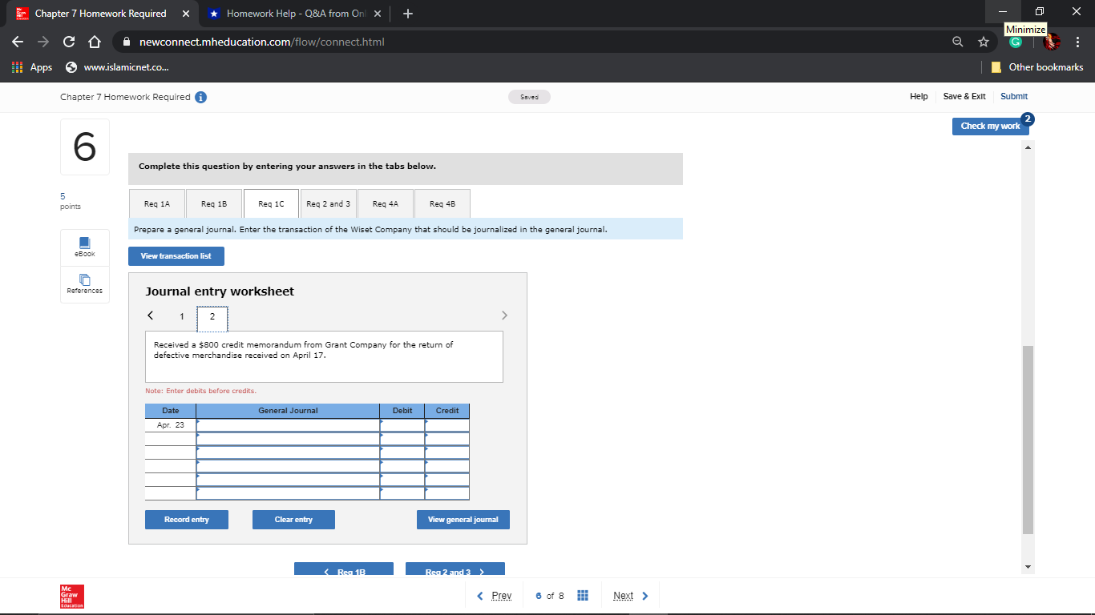Open the Chrome three-dot menu
The image size is (1095, 615).
(x=1077, y=41)
